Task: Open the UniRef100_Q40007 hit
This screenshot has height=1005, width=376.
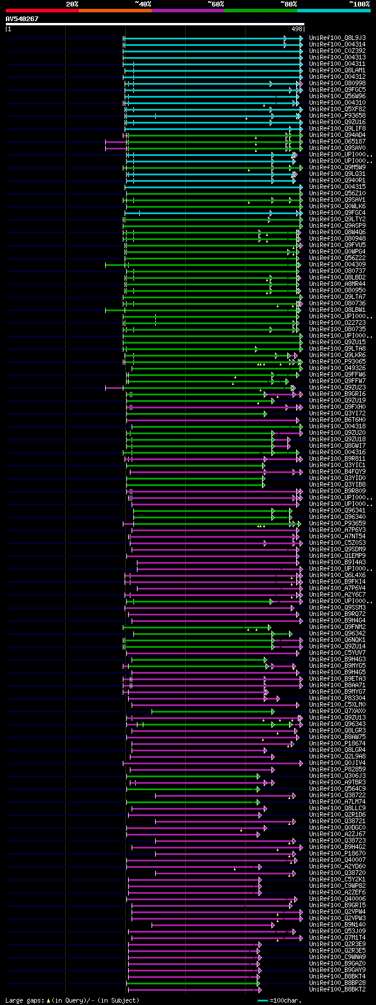Action: tap(338, 860)
